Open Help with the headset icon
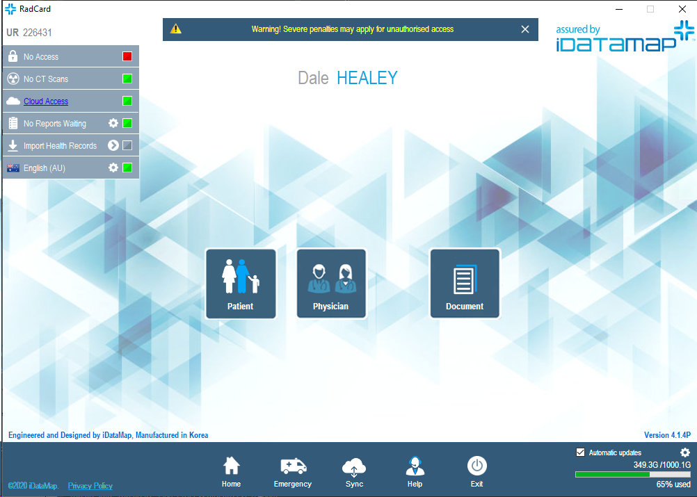The image size is (697, 497). pyautogui.click(x=415, y=471)
